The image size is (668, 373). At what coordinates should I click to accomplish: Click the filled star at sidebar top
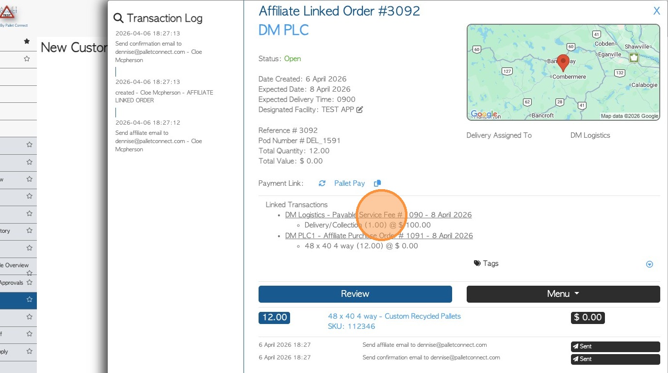pos(27,42)
